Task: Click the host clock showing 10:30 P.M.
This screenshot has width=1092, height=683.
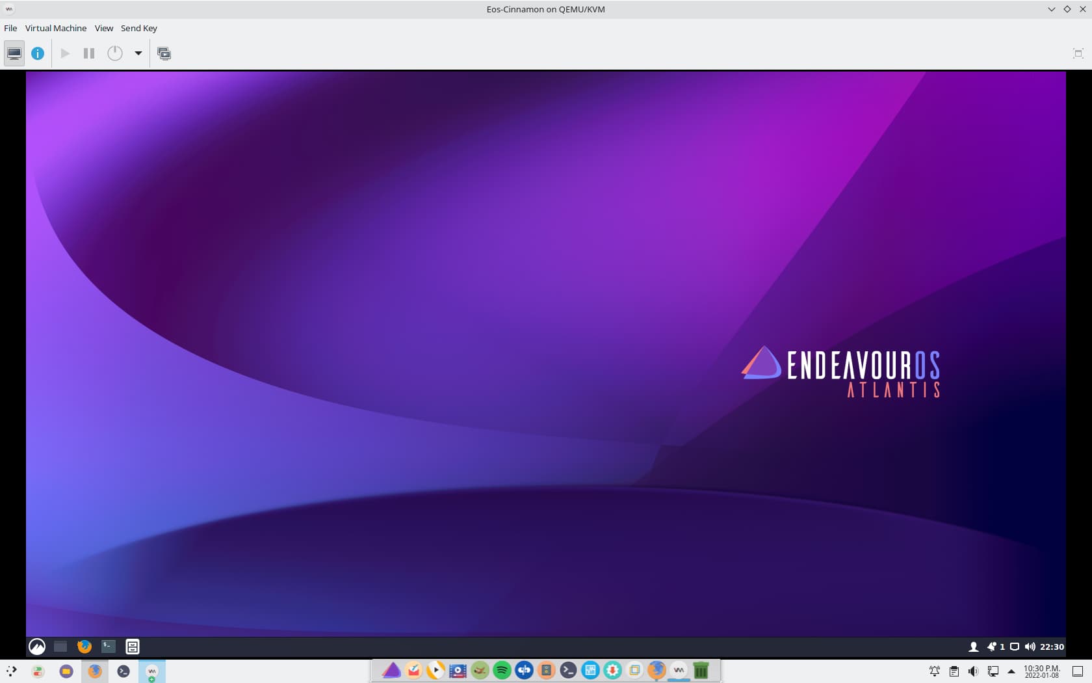Action: pyautogui.click(x=1042, y=671)
